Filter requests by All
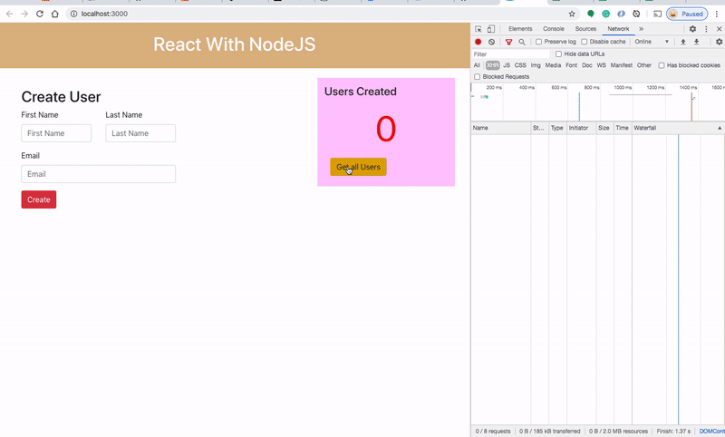The height and width of the screenshot is (437, 725). point(477,65)
